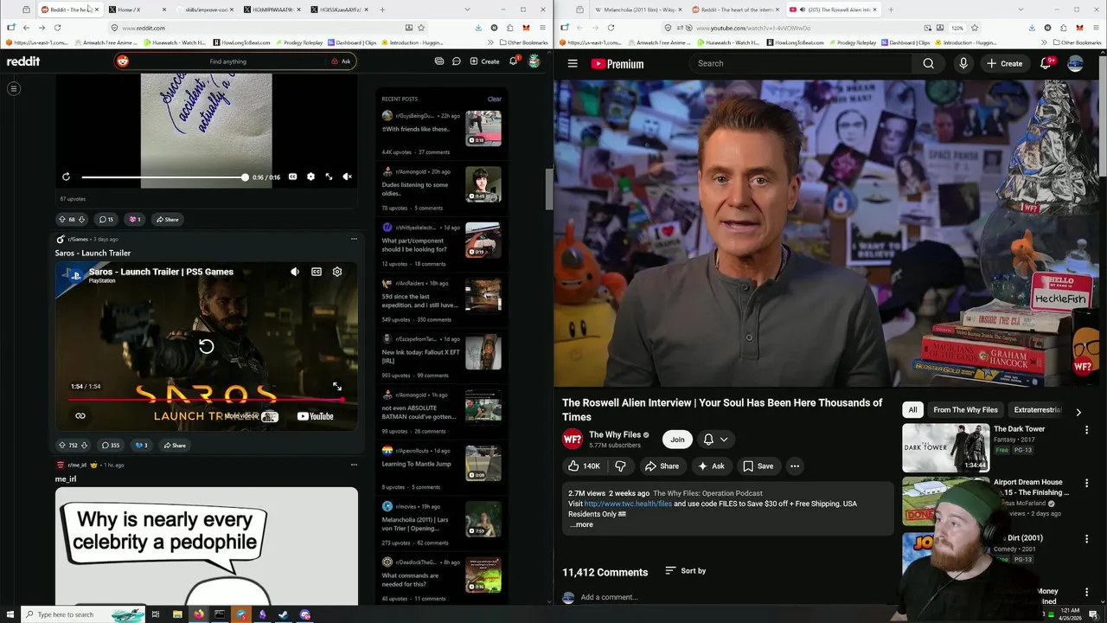Image resolution: width=1107 pixels, height=623 pixels.
Task: Start YouTube voice search microphone
Action: click(963, 63)
